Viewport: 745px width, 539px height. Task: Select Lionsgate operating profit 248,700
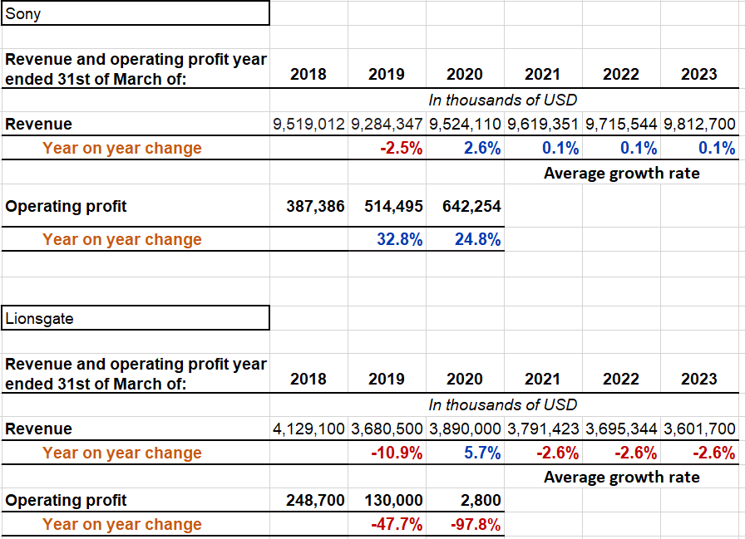315,500
